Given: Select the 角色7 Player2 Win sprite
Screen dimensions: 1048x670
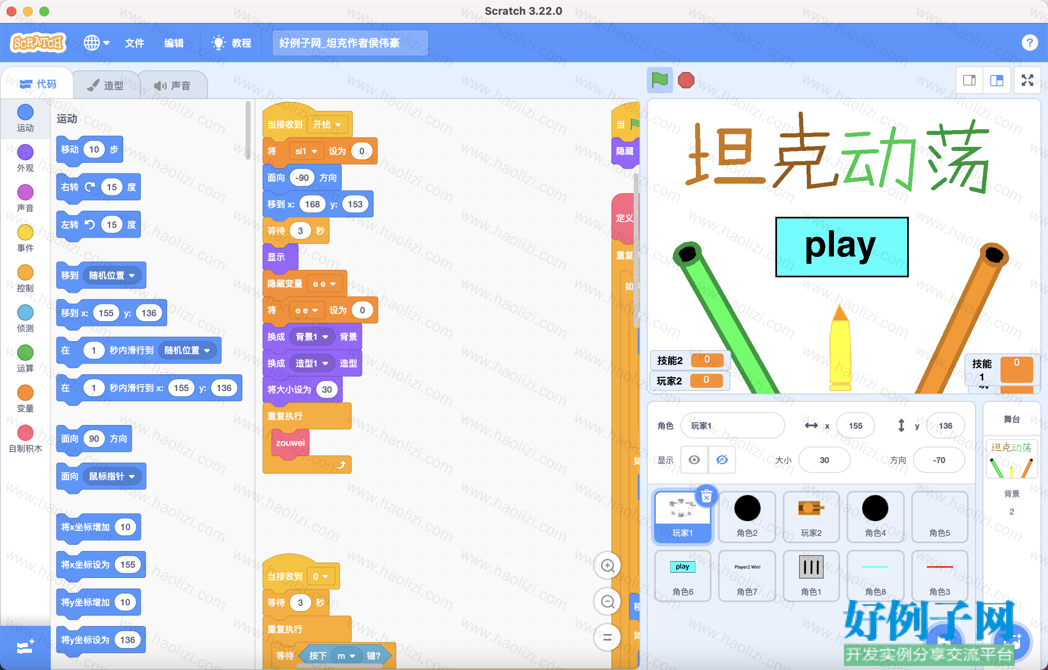Looking at the screenshot, I should click(x=747, y=576).
